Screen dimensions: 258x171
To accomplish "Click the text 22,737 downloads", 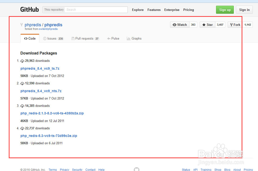I will click(x=37, y=128).
